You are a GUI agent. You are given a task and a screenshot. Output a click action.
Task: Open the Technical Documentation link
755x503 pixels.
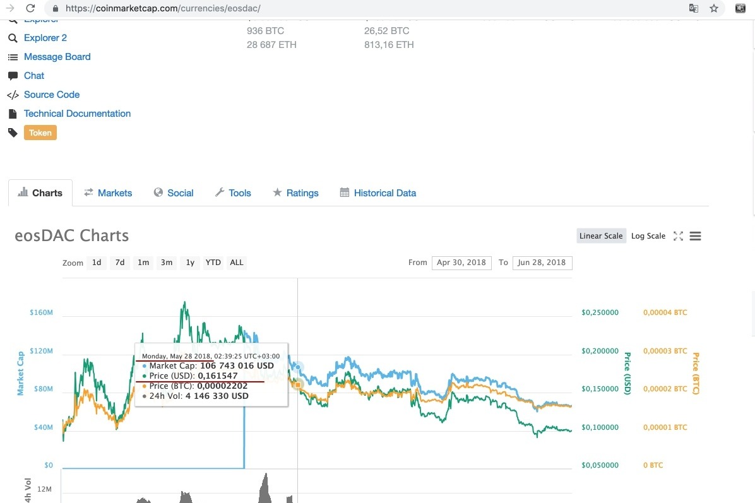pos(77,114)
